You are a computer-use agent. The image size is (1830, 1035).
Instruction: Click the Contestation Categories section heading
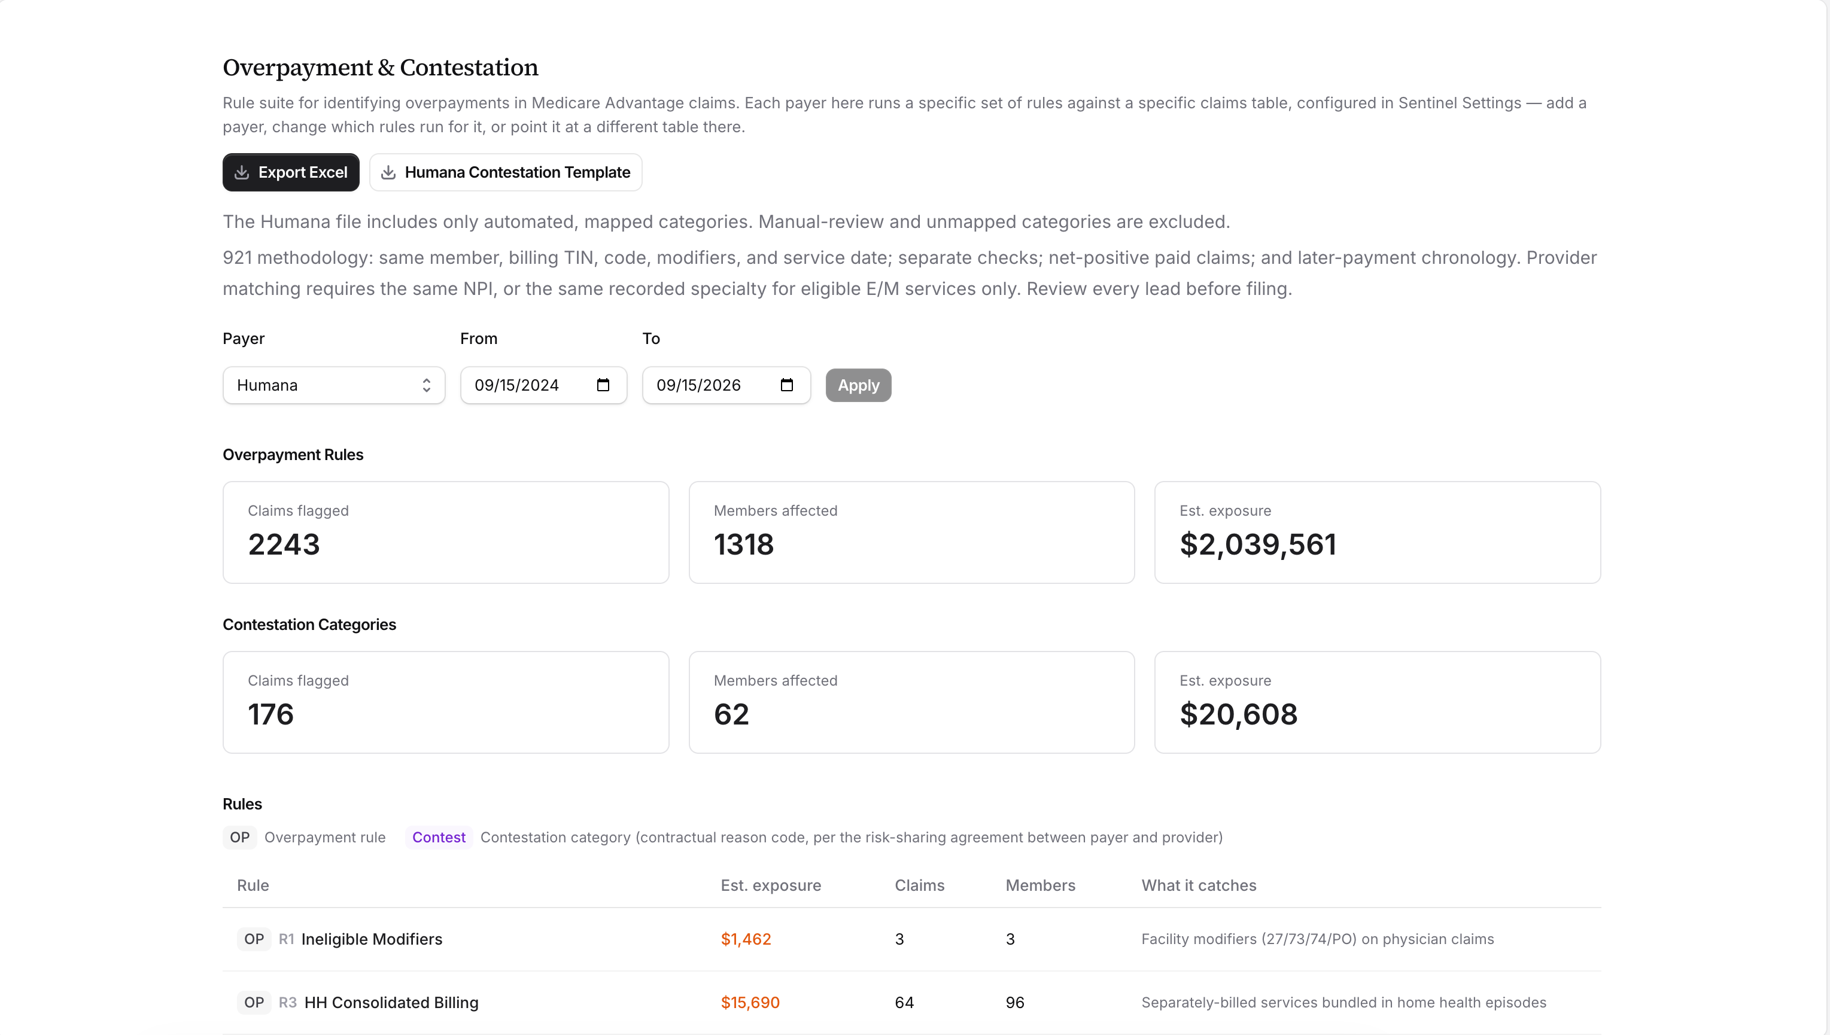tap(309, 625)
